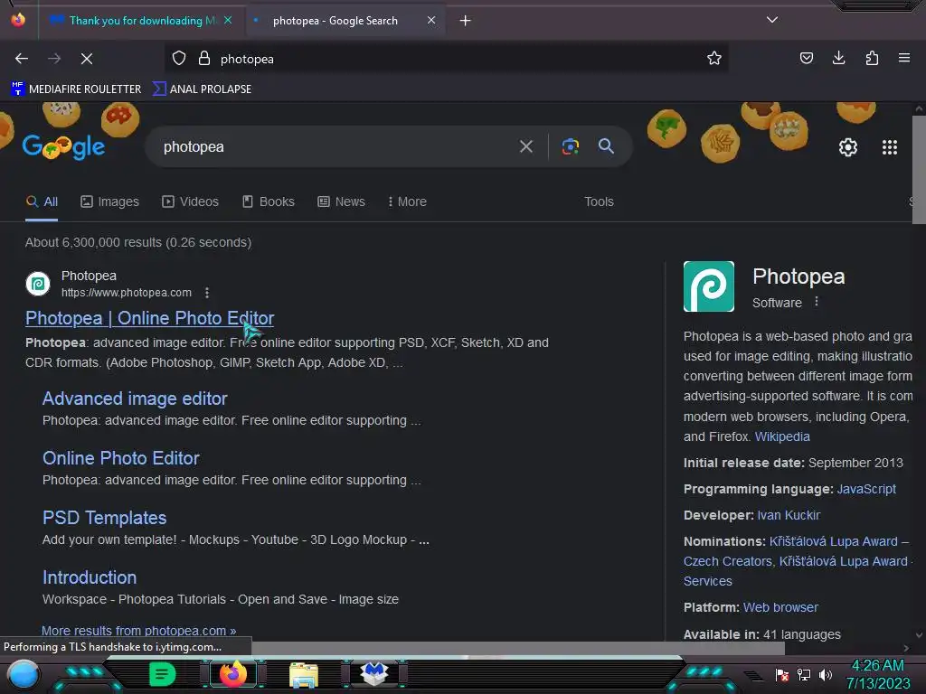The width and height of the screenshot is (926, 694).
Task: Open the search Tools options
Action: 599,202
